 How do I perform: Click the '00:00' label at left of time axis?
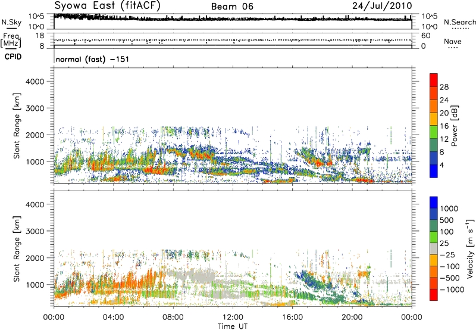point(54,317)
